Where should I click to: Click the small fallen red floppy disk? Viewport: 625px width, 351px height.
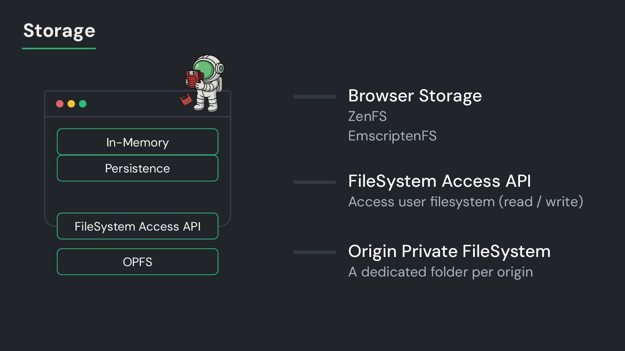[186, 99]
